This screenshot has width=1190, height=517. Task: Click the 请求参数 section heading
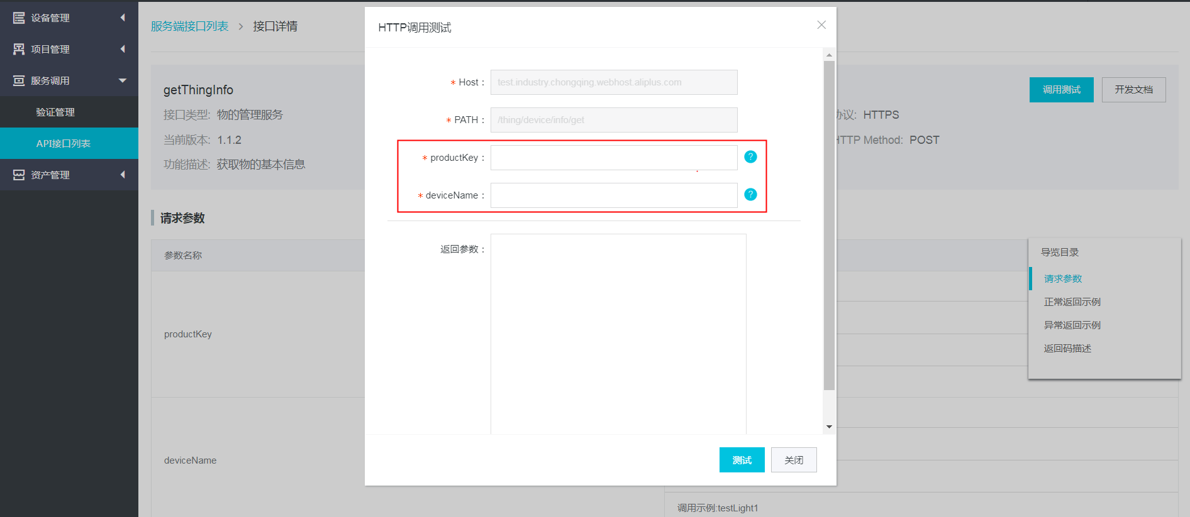click(182, 218)
